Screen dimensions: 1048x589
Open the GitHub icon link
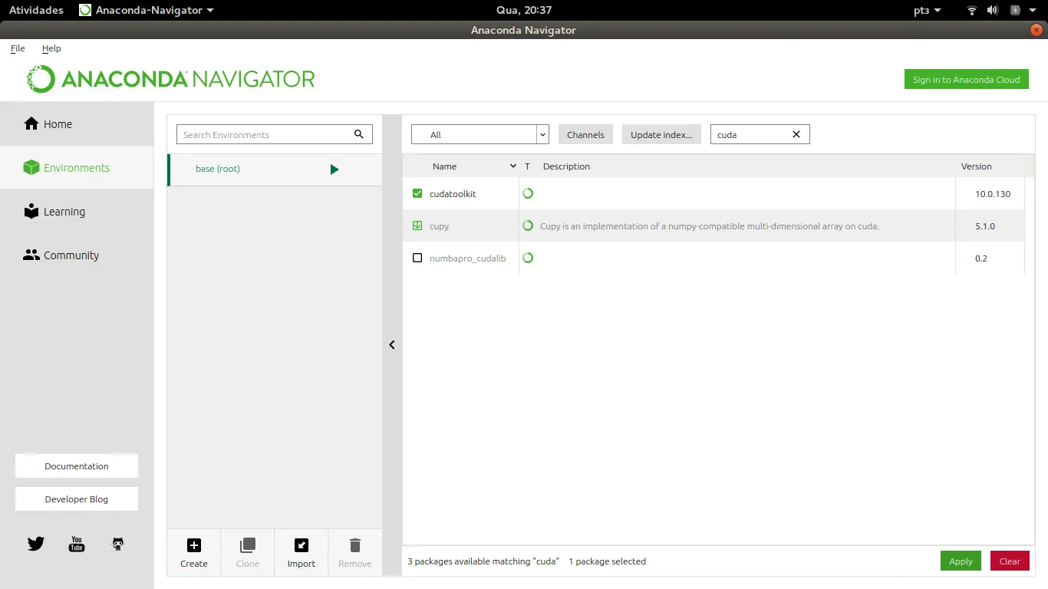(x=117, y=544)
